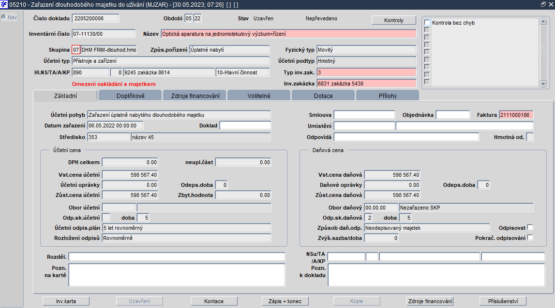Click the Typ inv.zak. field
Image resolution: width=555 pixels, height=308 pixels.
click(x=366, y=72)
